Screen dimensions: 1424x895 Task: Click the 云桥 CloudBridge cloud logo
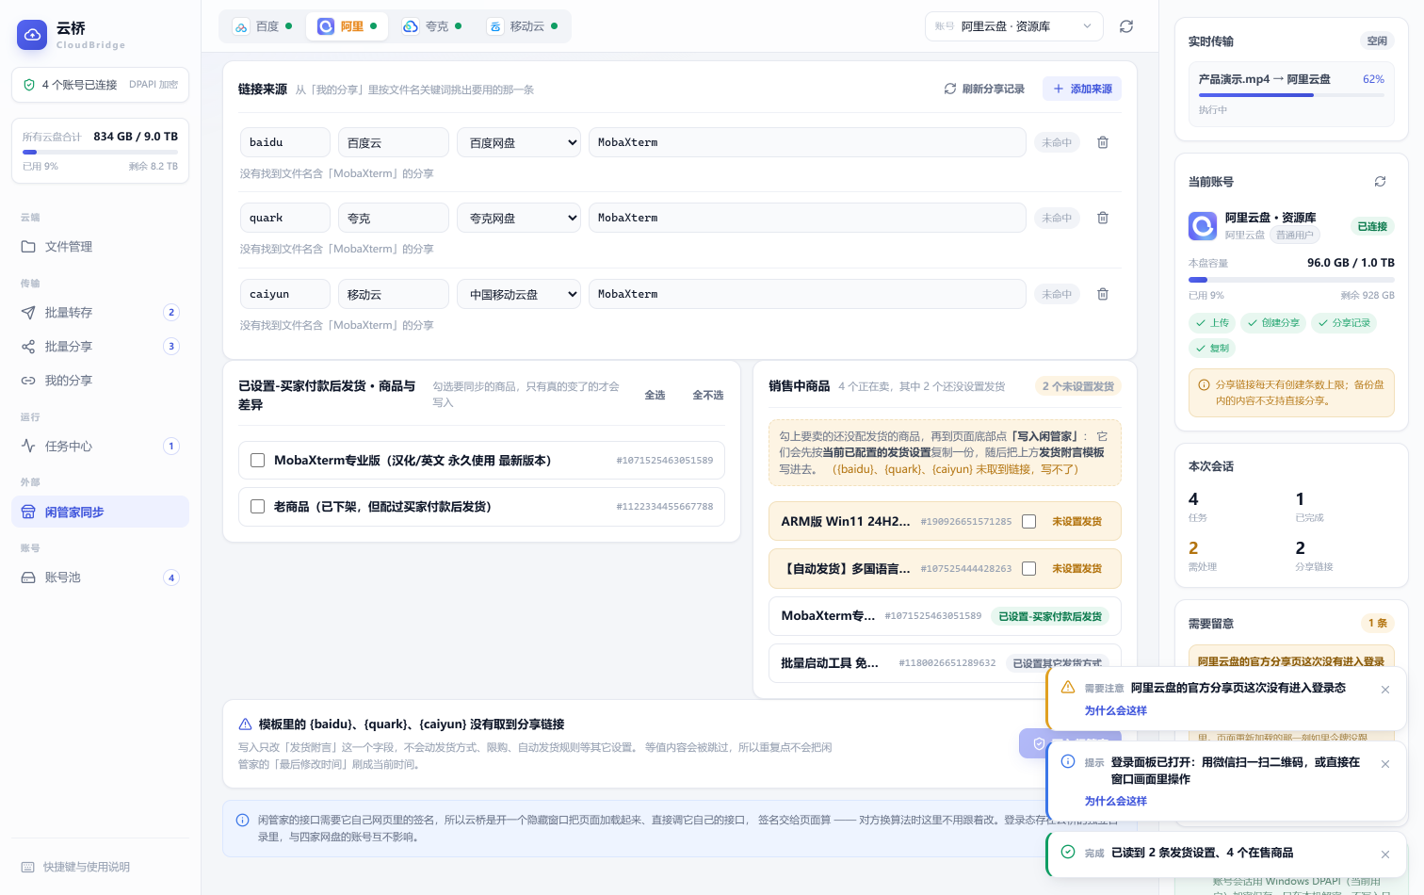click(x=32, y=35)
